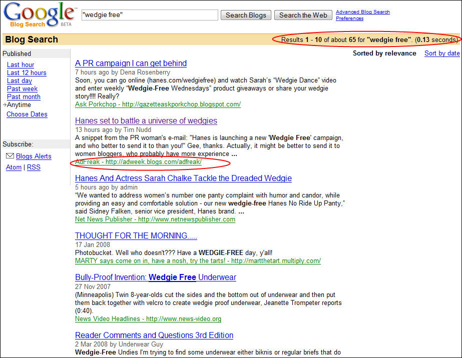Filter results to Past month
Viewport: 462px width, 358px height.
[x=24, y=96]
